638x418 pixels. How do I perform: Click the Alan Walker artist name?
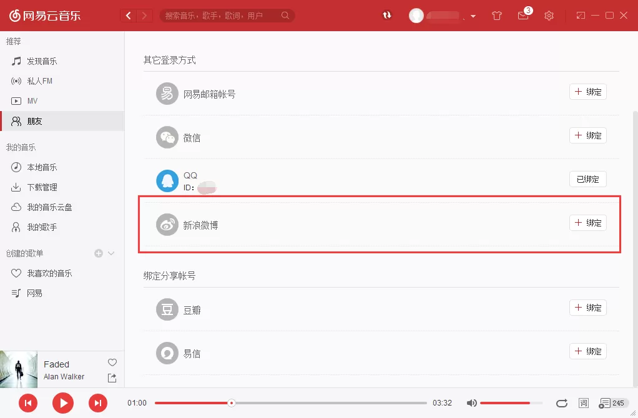(x=64, y=377)
